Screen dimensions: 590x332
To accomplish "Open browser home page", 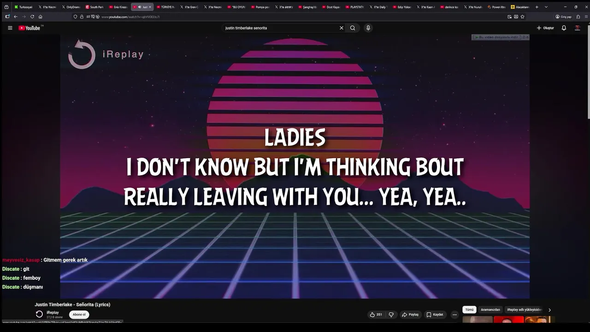I will 41,17.
